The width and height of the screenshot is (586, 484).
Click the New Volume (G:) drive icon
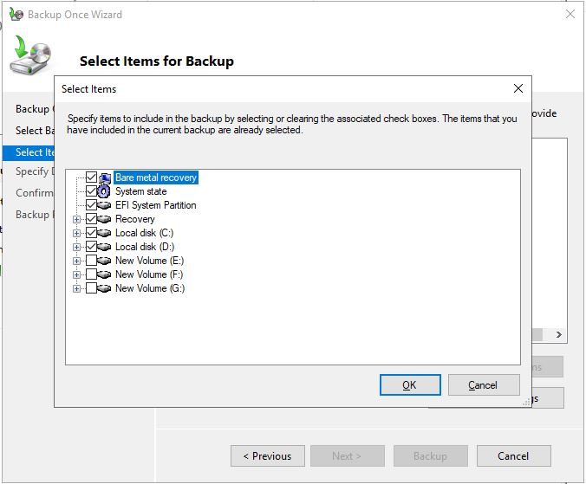click(x=105, y=288)
